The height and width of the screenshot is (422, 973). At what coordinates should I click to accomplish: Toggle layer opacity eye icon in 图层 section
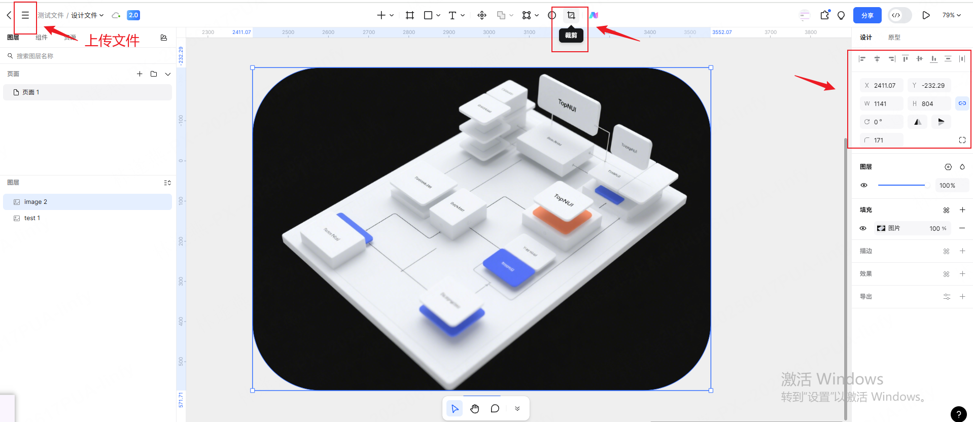click(864, 186)
